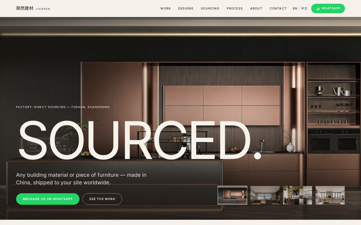The width and height of the screenshot is (361, 225).
Task: Select the second hero slide thumbnail
Action: pyautogui.click(x=265, y=195)
